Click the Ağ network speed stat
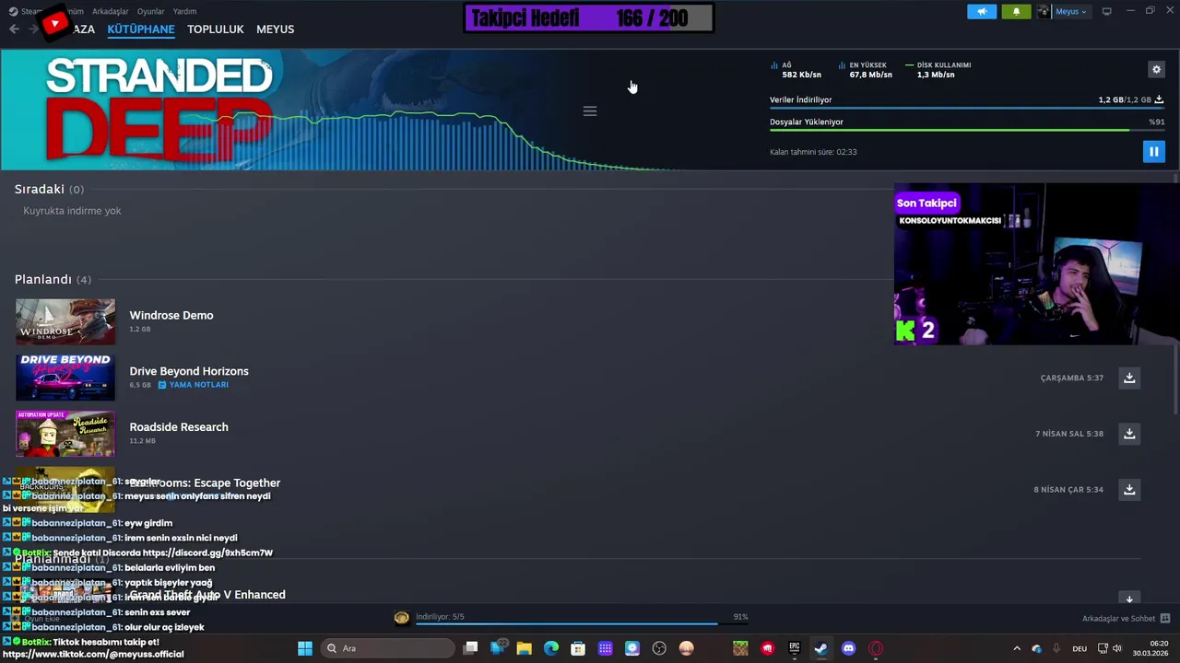This screenshot has width=1180, height=663. (796, 70)
